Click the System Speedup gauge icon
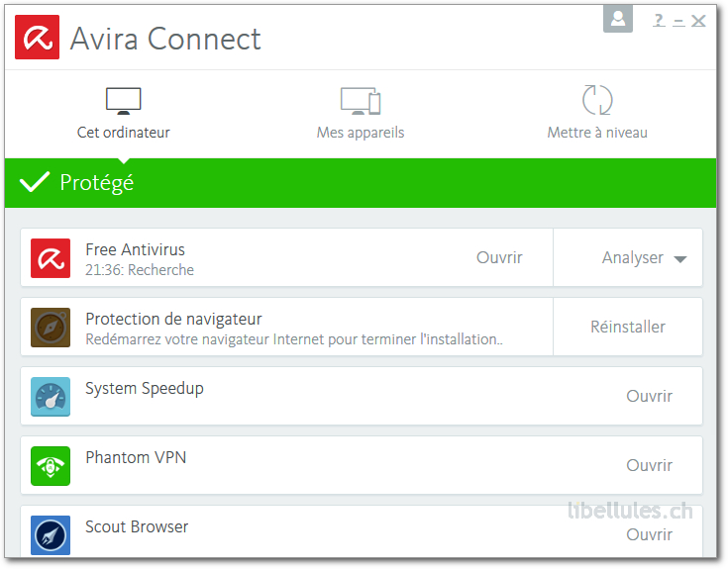Viewport: 728px width, 569px height. tap(51, 397)
